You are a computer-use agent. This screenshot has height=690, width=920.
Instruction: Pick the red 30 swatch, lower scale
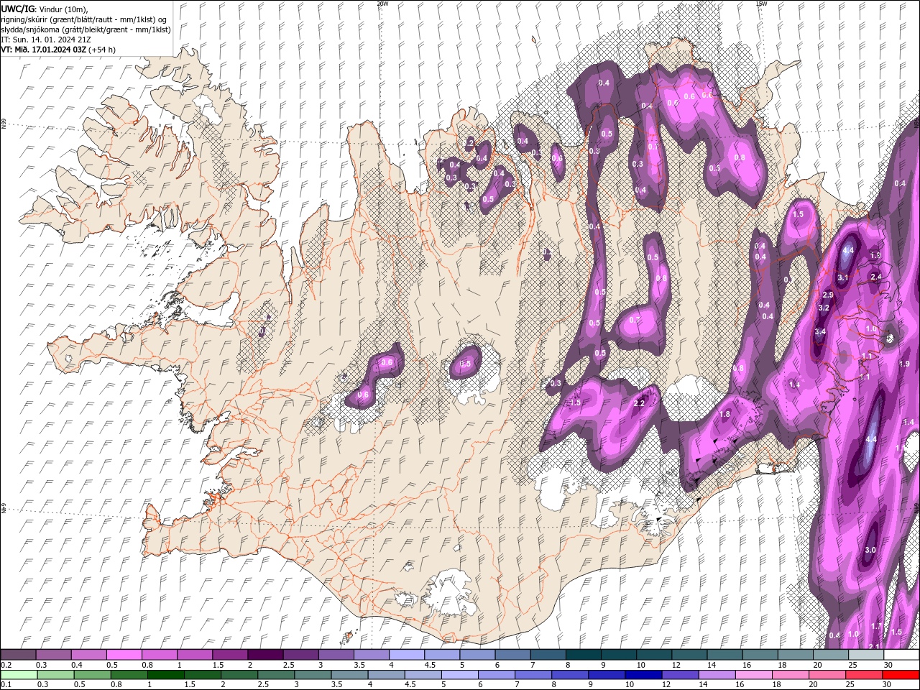click(x=901, y=674)
